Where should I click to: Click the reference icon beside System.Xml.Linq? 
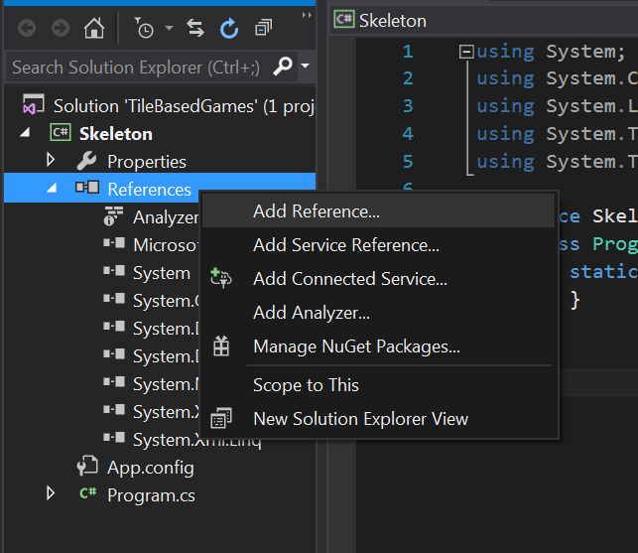click(114, 438)
